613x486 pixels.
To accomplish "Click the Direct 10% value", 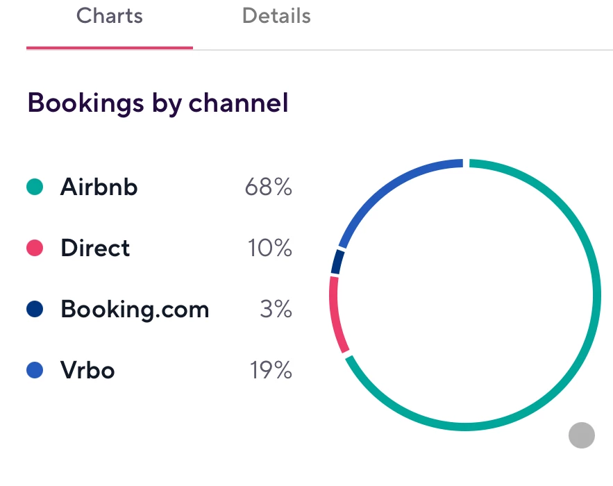I will pyautogui.click(x=270, y=248).
